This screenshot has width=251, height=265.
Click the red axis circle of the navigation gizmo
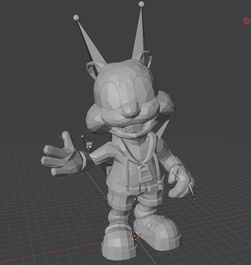(247, 21)
